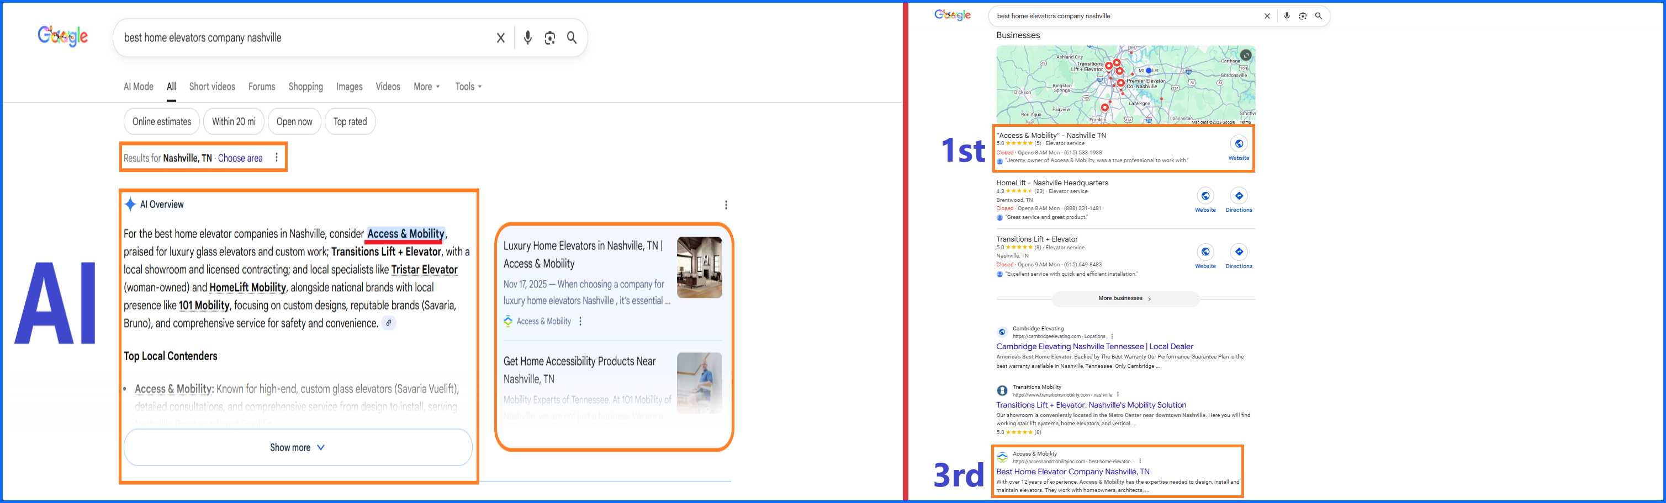Click Google logo on AI Overview page
This screenshot has height=503, width=1666.
[x=63, y=36]
